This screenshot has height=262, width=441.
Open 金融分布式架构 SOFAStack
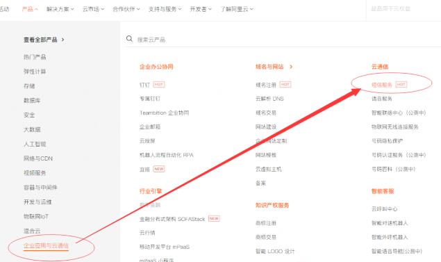[172, 219]
